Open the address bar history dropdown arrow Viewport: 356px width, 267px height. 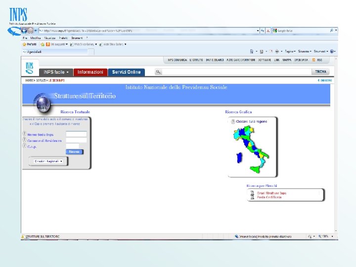(x=258, y=31)
